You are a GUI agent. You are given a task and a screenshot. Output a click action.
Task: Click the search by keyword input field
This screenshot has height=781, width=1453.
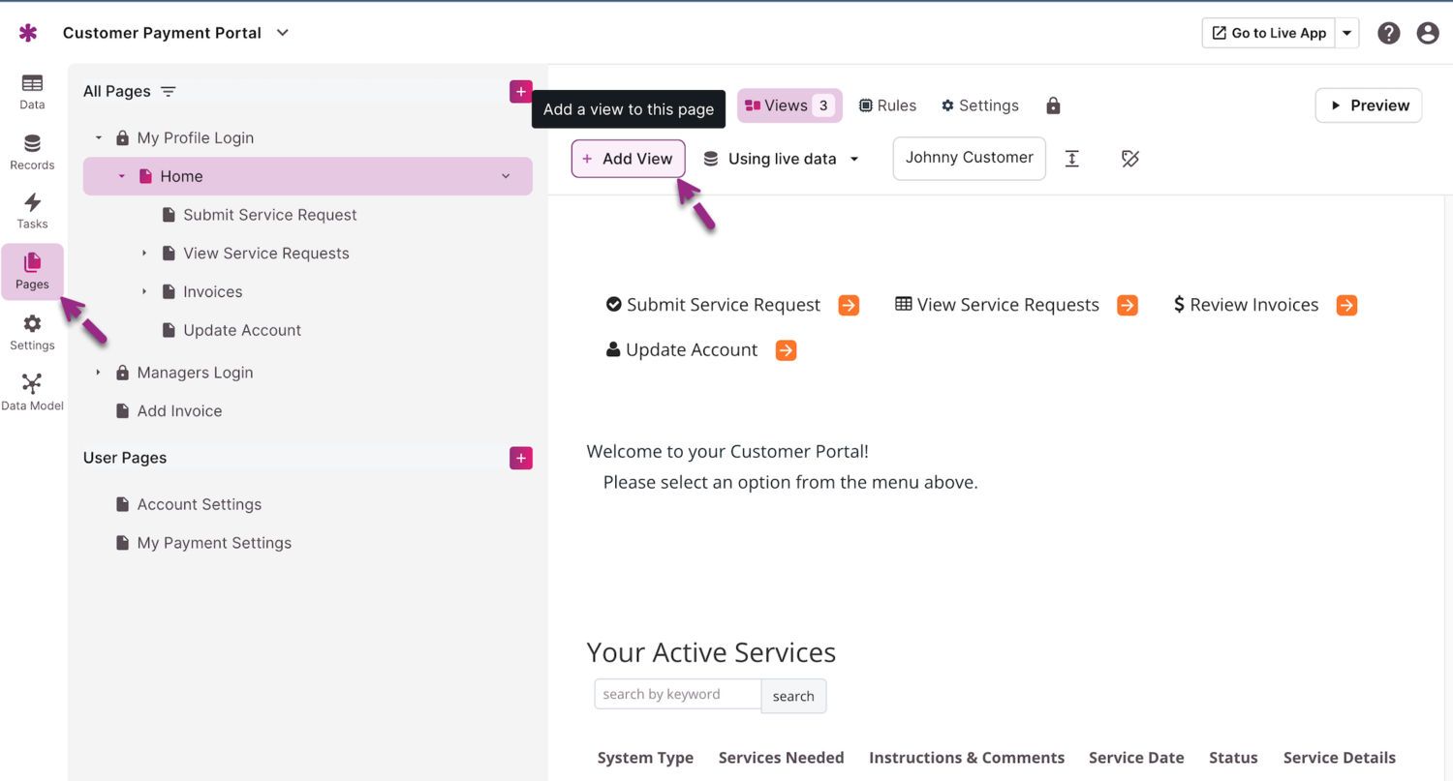tap(677, 694)
